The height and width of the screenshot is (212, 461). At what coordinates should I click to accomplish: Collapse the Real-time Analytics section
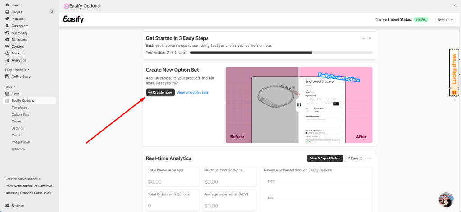(x=370, y=158)
